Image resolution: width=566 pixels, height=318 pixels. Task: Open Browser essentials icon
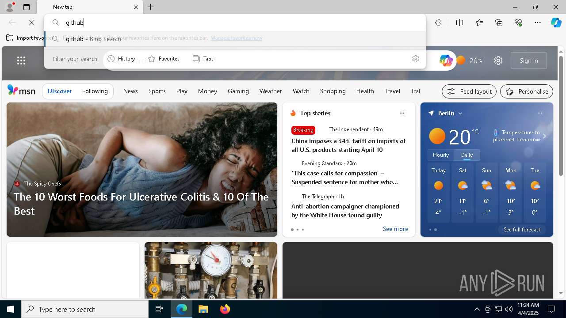pos(518,23)
